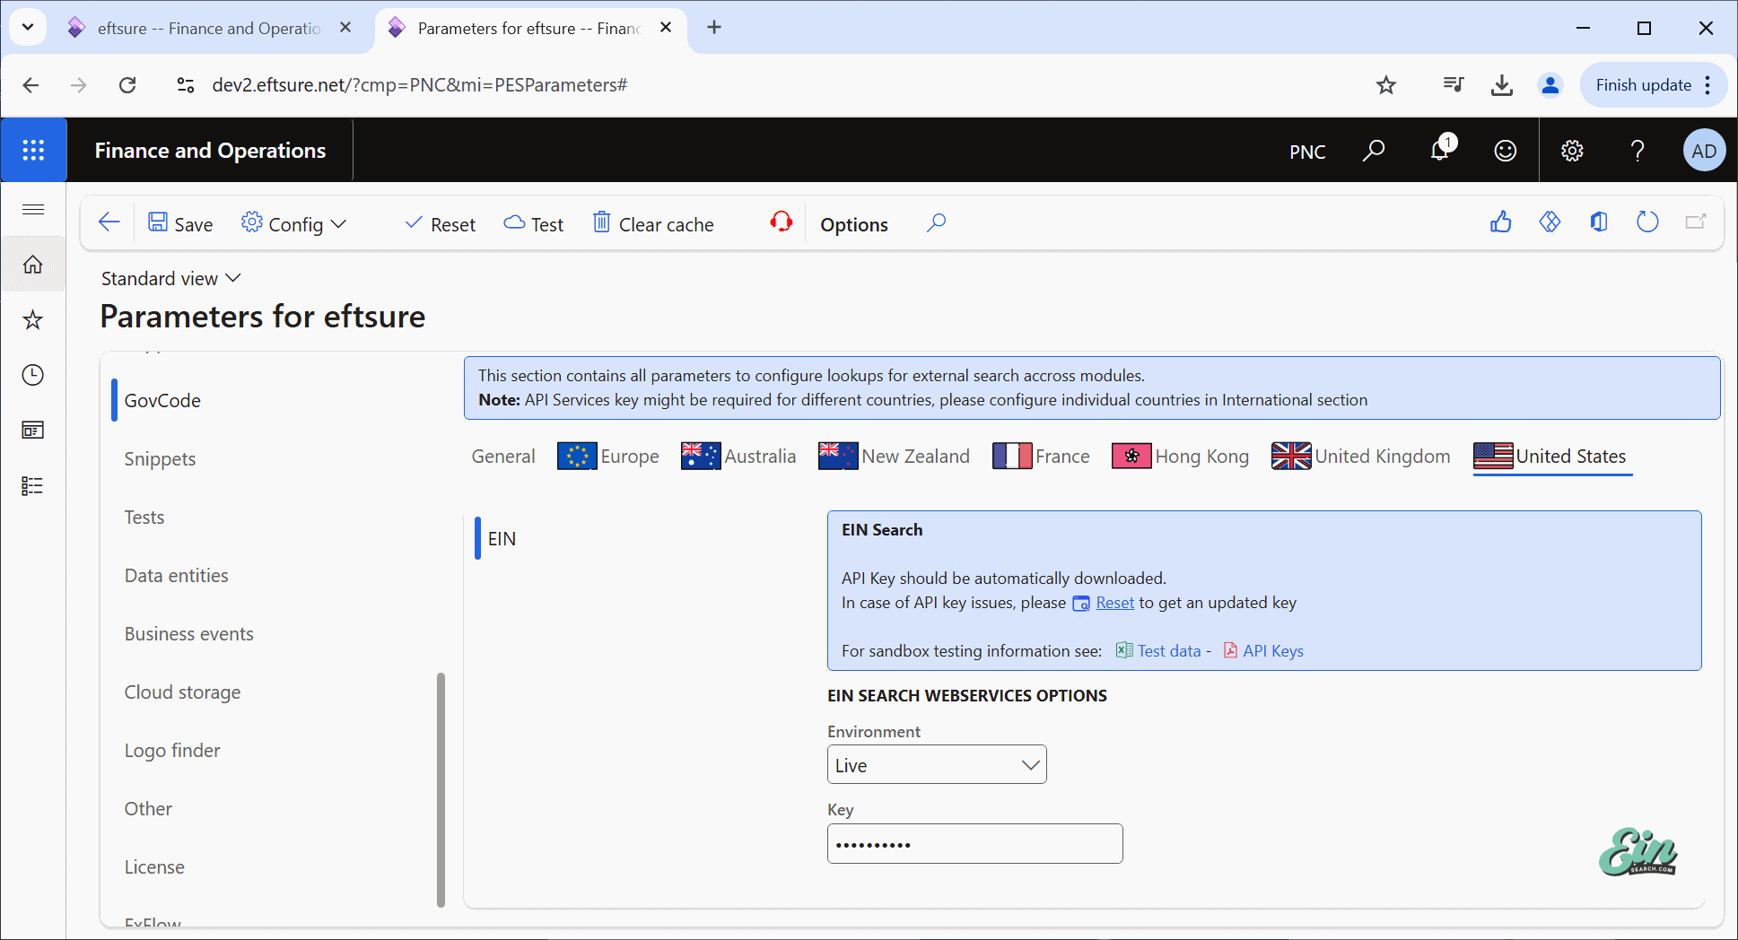Open Workspaces icon in sidebar
The width and height of the screenshot is (1738, 940).
[x=33, y=431]
